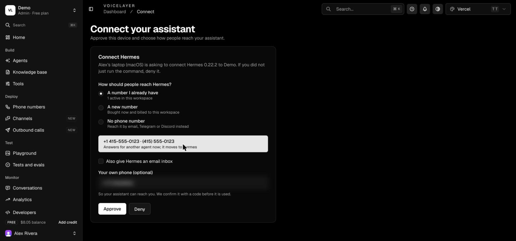The height and width of the screenshot is (241, 516).
Task: Choose 'A new number' option
Action: (101, 108)
